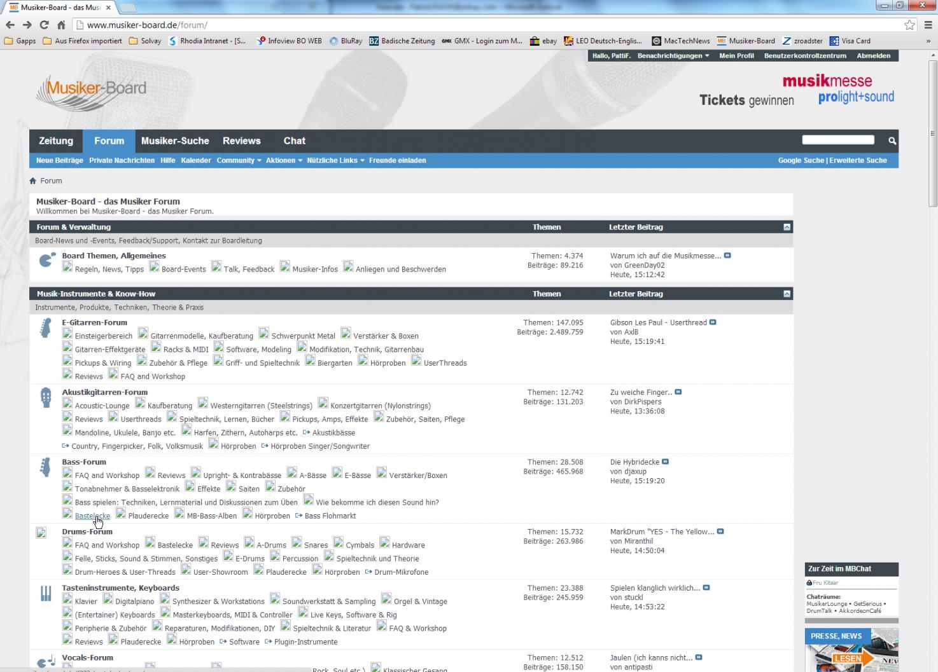Click the musikmesse Tickets gewinnen banner
This screenshot has height=672, width=938.
coord(797,91)
